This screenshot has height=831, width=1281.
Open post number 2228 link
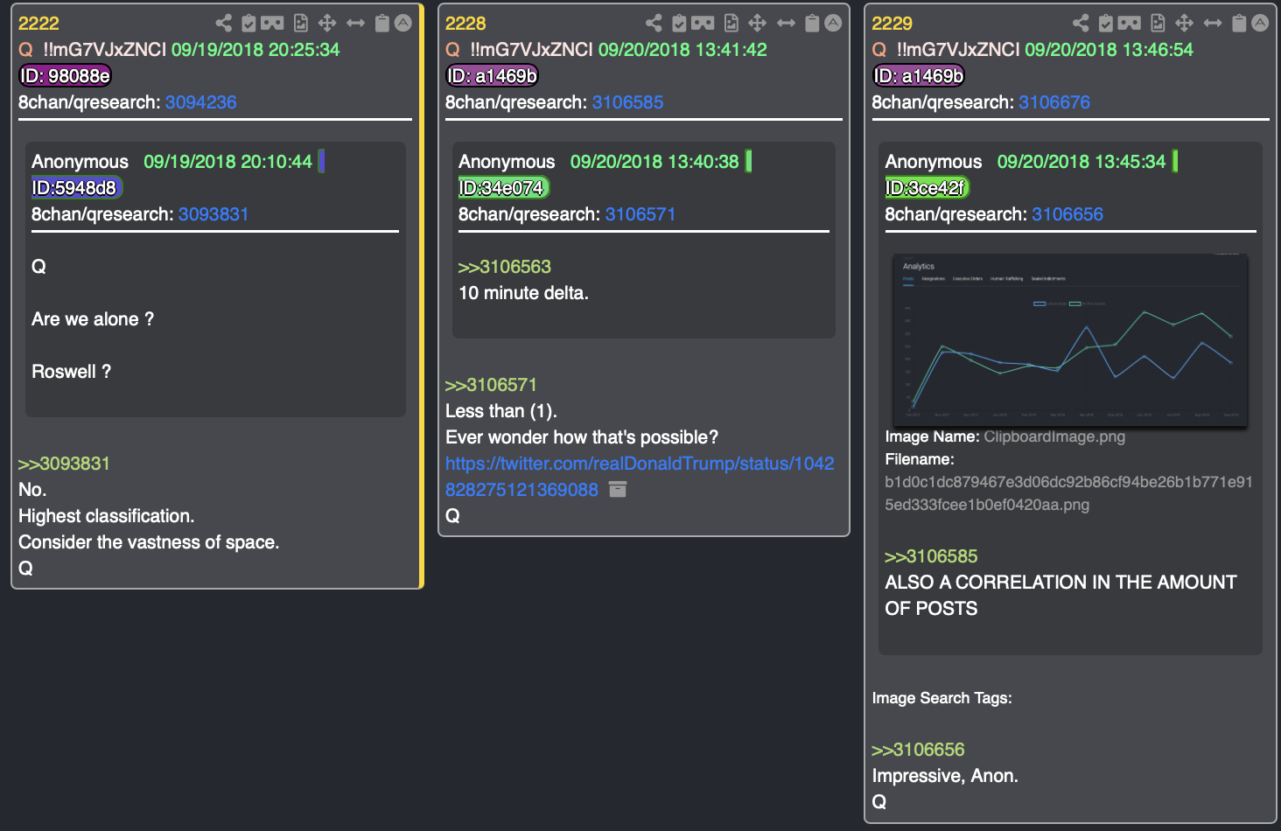pyautogui.click(x=465, y=24)
